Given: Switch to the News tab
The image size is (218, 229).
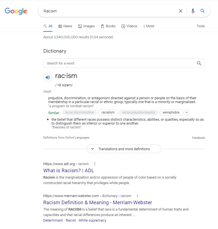Looking at the screenshot, I should [x=65, y=26].
